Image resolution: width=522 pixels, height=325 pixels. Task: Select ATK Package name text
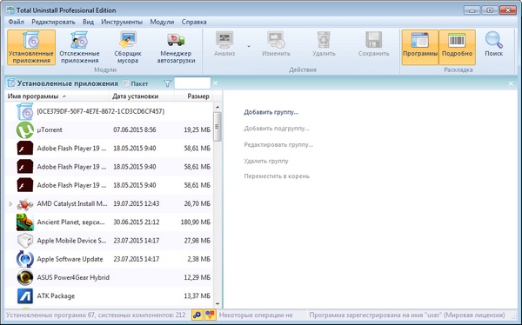pos(56,296)
